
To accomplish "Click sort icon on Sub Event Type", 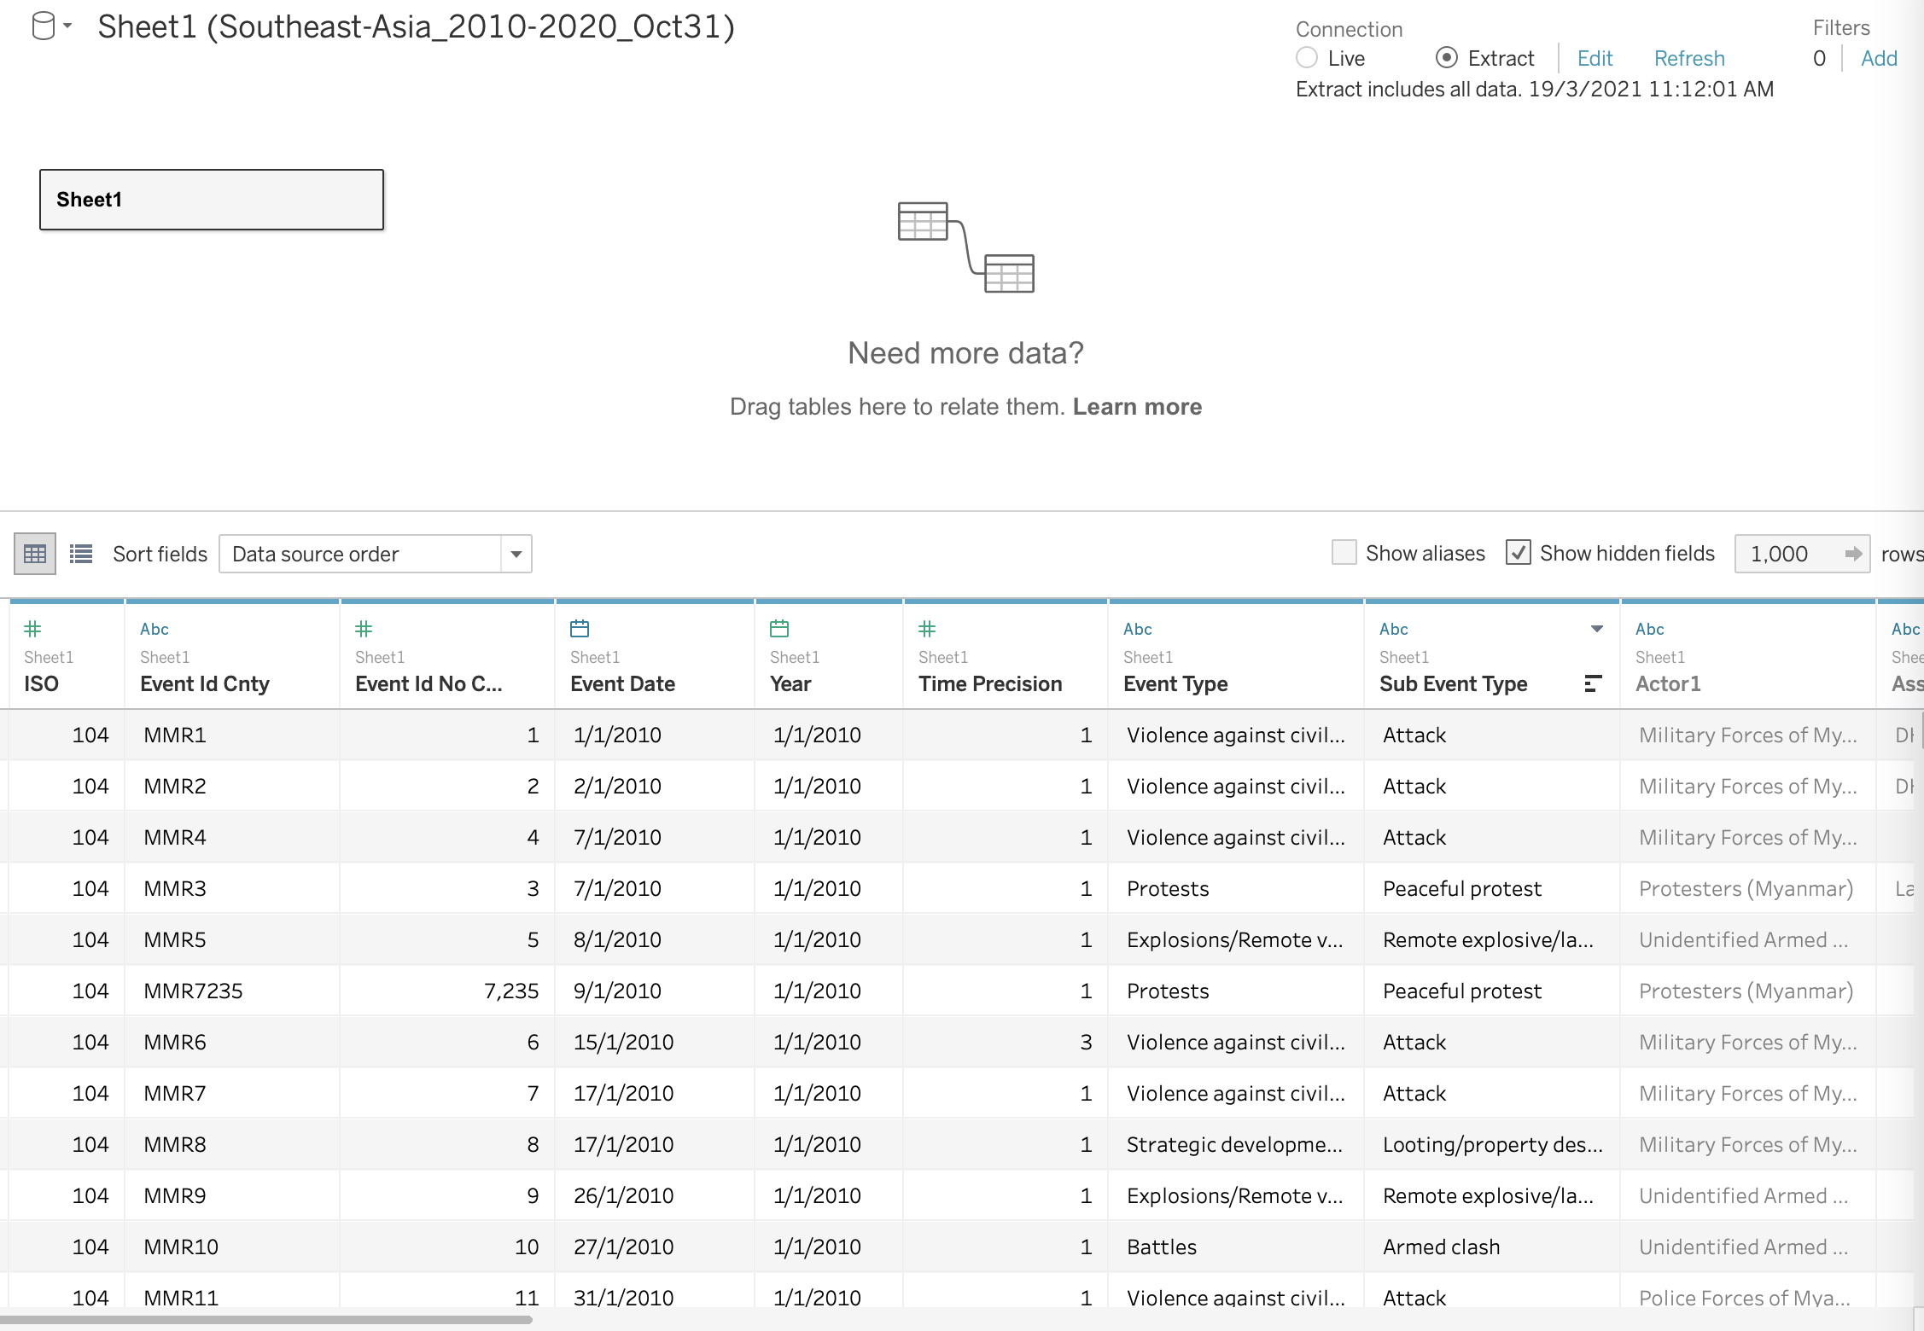I will (x=1593, y=683).
